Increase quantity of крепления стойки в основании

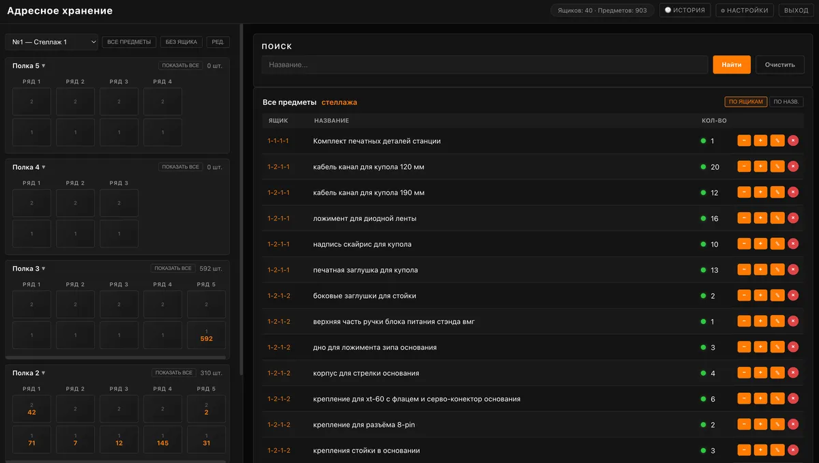[x=760, y=450]
